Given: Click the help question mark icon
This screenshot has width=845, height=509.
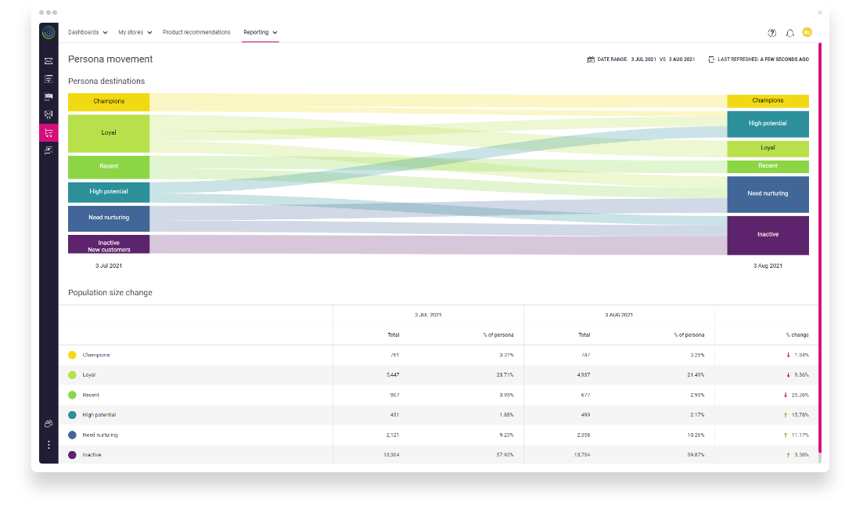Looking at the screenshot, I should [x=773, y=32].
